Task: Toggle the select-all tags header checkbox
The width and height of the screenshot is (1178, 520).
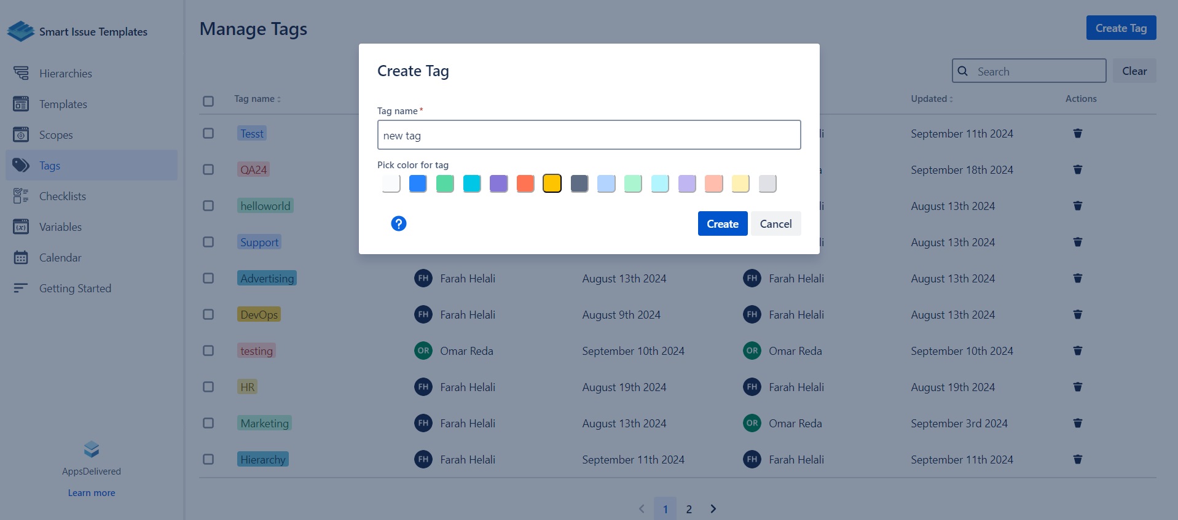Action: (x=208, y=101)
